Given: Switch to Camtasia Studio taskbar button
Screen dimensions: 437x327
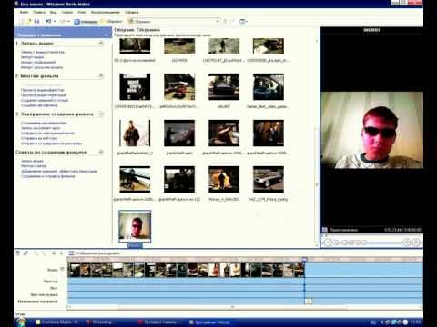Looking at the screenshot, I should point(57,322).
